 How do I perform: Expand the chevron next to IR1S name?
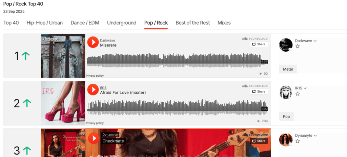coord(305,88)
